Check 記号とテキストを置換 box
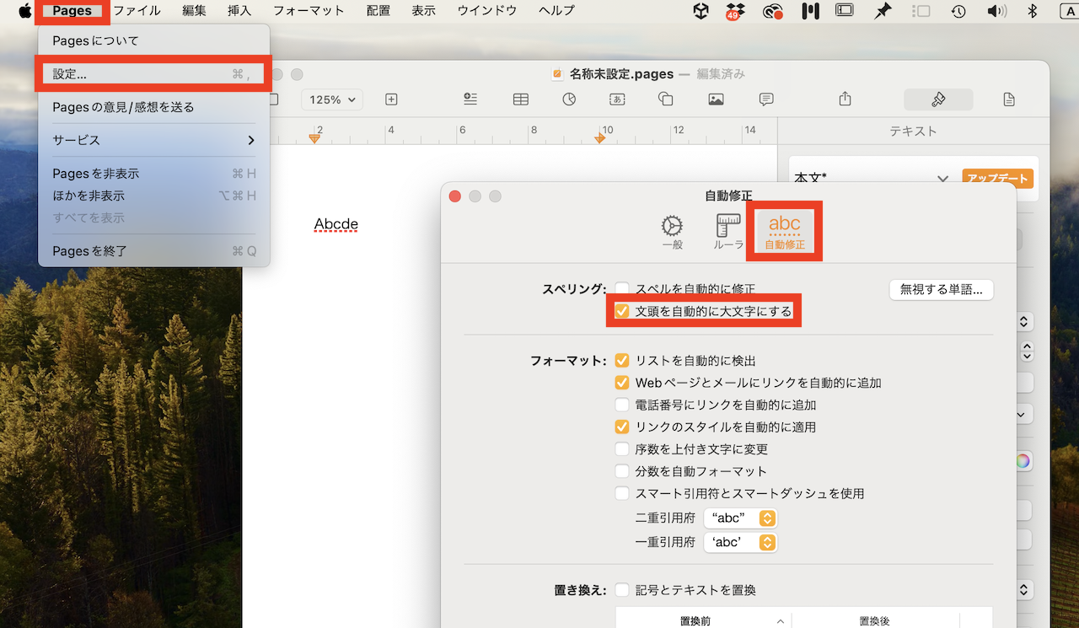1079x628 pixels. click(622, 590)
